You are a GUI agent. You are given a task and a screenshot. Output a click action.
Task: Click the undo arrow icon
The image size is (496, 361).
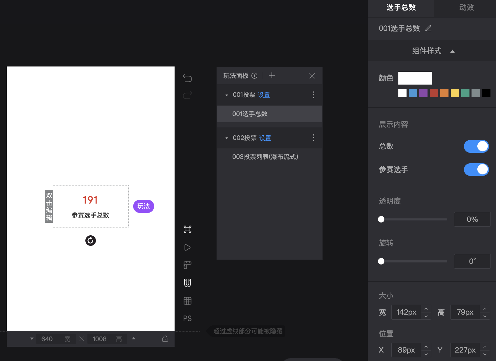click(187, 78)
